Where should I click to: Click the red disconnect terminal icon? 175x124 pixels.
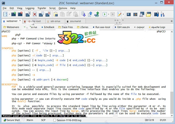[20, 14]
